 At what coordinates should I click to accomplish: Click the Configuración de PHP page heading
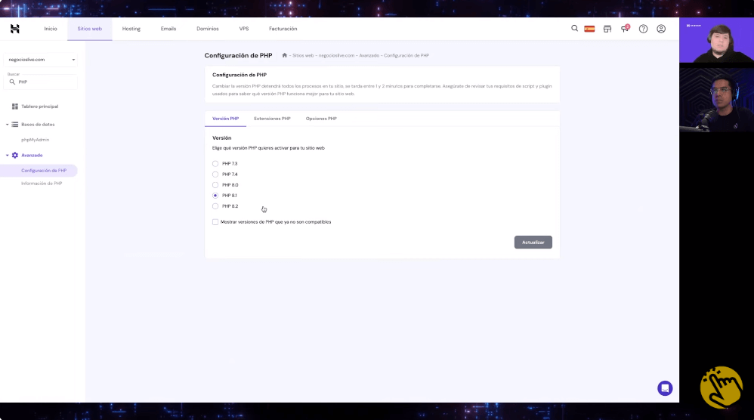click(x=239, y=56)
